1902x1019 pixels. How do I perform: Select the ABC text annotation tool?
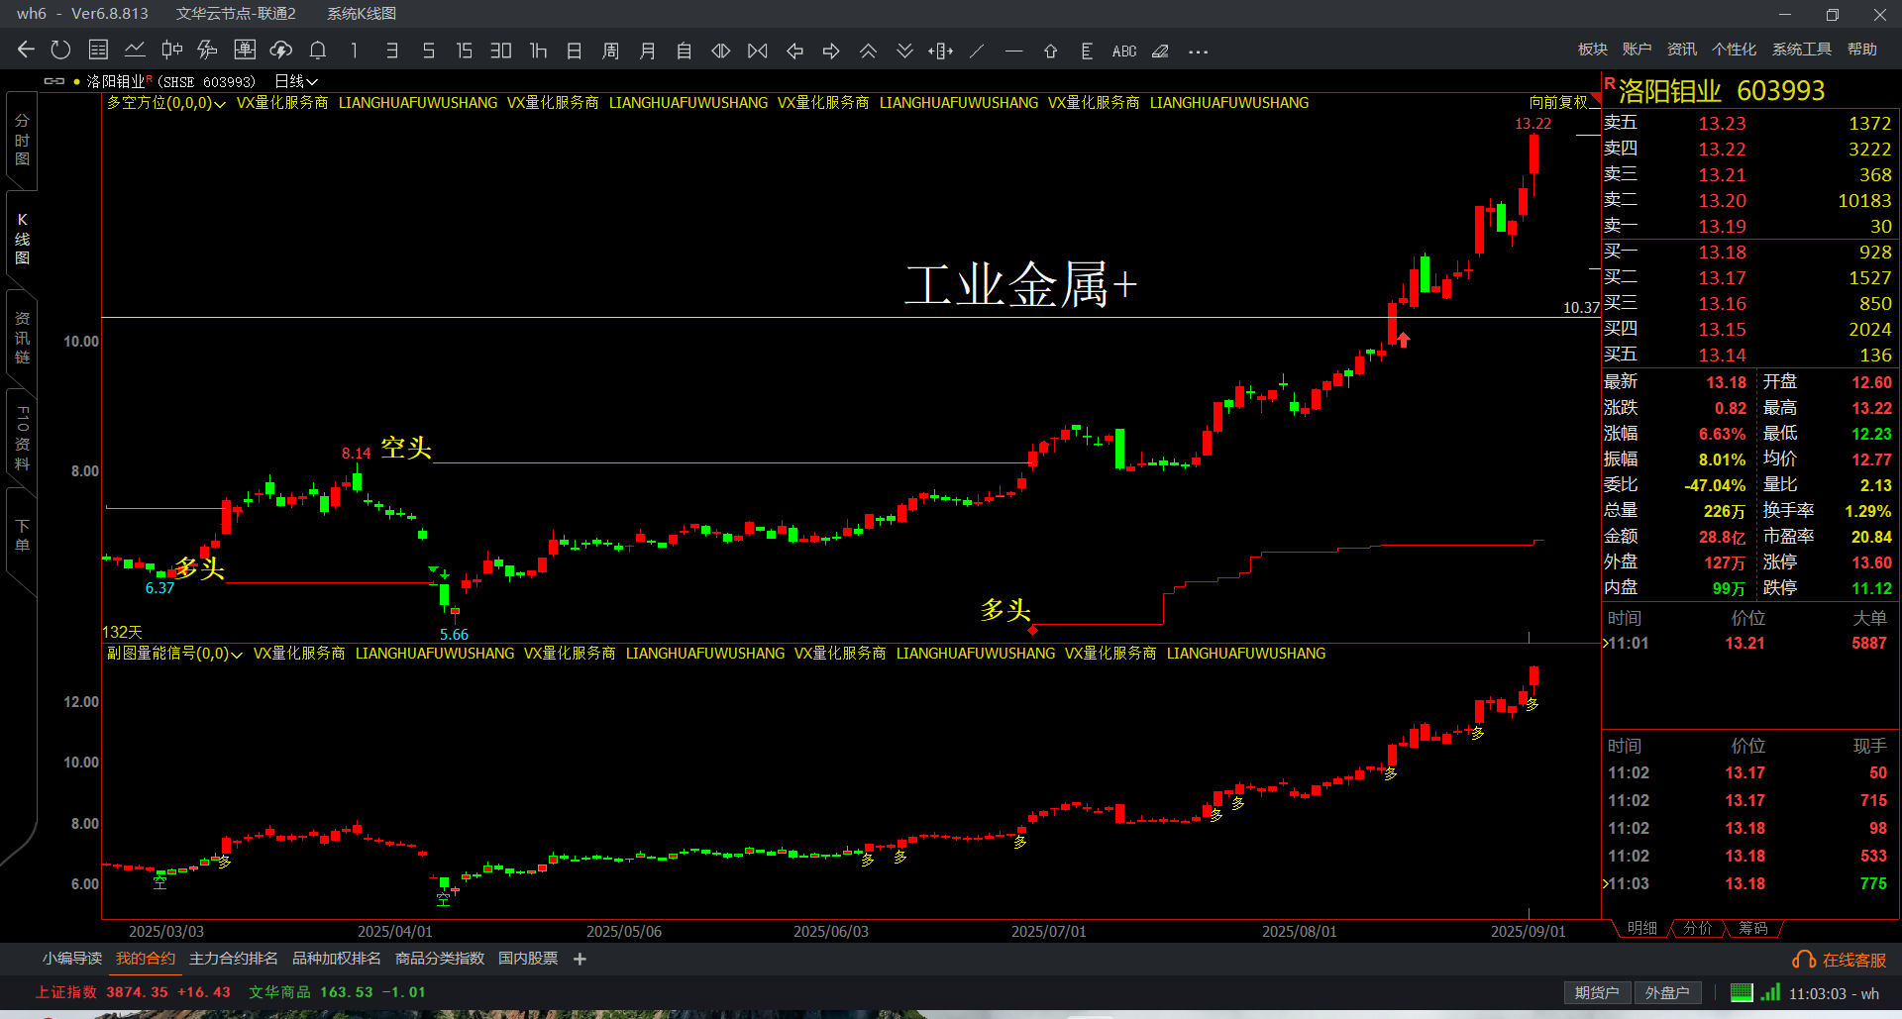click(1124, 51)
